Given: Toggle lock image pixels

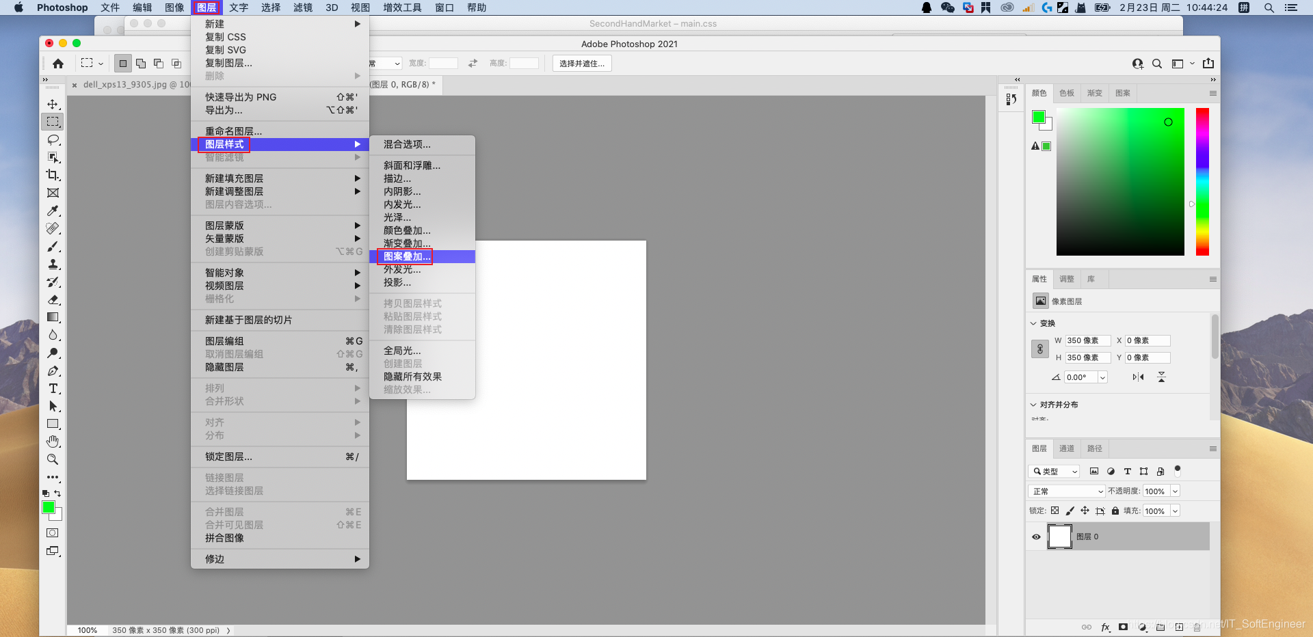Looking at the screenshot, I should (x=1070, y=511).
